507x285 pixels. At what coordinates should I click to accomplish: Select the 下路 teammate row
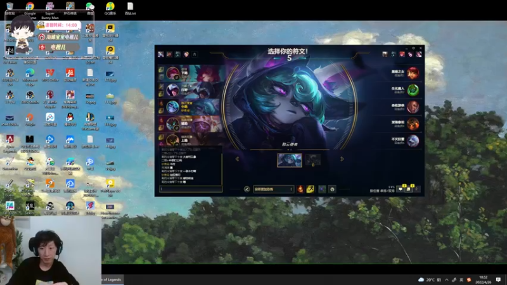pos(191,73)
